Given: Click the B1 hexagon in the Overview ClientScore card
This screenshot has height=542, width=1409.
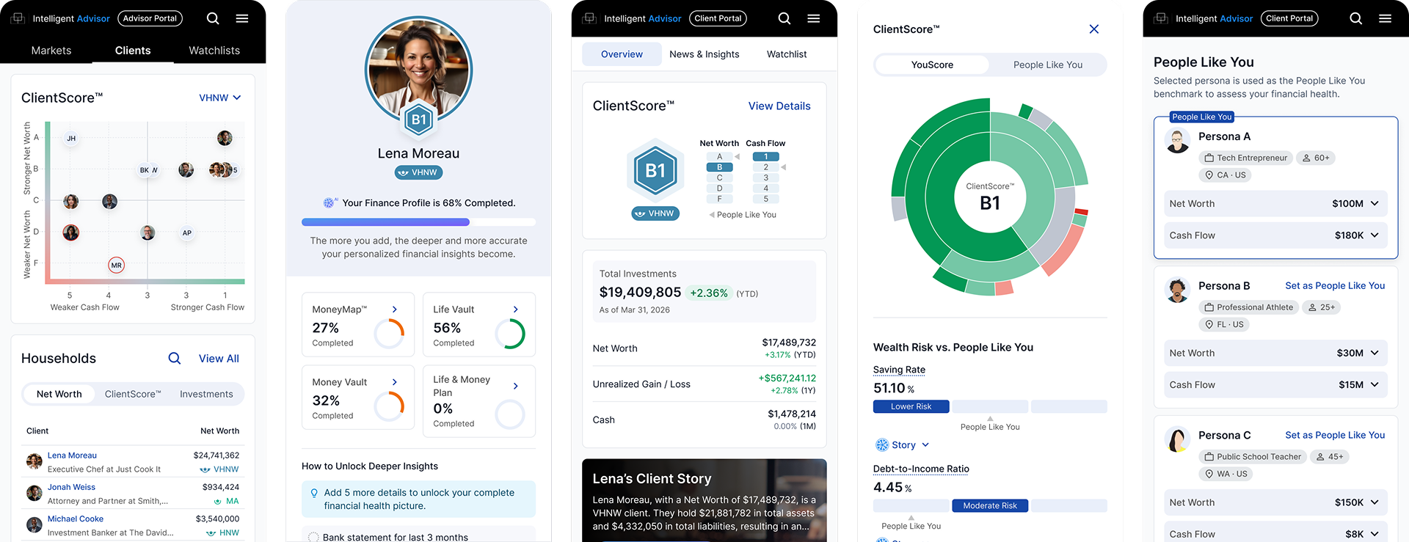Looking at the screenshot, I should [x=655, y=171].
